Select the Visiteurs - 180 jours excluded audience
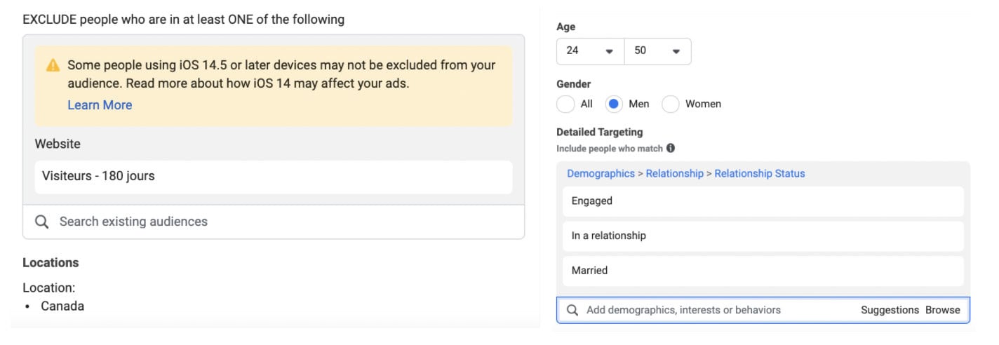Image resolution: width=999 pixels, height=345 pixels. pos(274,177)
